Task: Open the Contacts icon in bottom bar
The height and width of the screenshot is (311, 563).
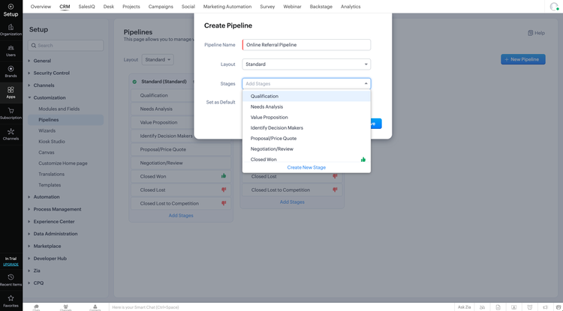Action: pyautogui.click(x=95, y=307)
